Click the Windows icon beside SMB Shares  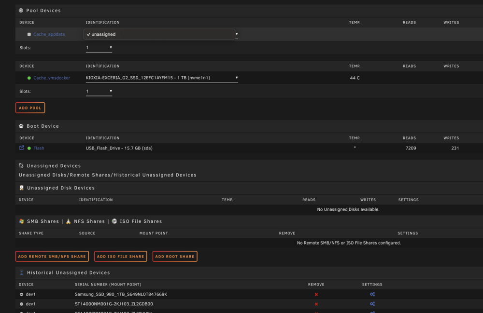coord(22,221)
